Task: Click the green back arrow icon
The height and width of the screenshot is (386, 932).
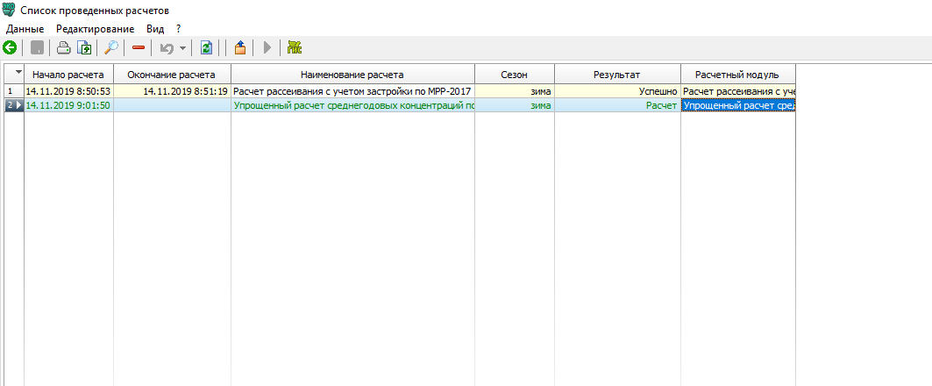Action: pyautogui.click(x=11, y=48)
